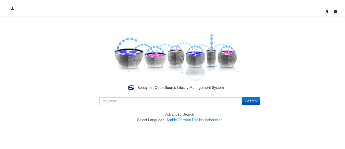Click the Select Language label
The image size is (345, 149).
pyautogui.click(x=151, y=120)
